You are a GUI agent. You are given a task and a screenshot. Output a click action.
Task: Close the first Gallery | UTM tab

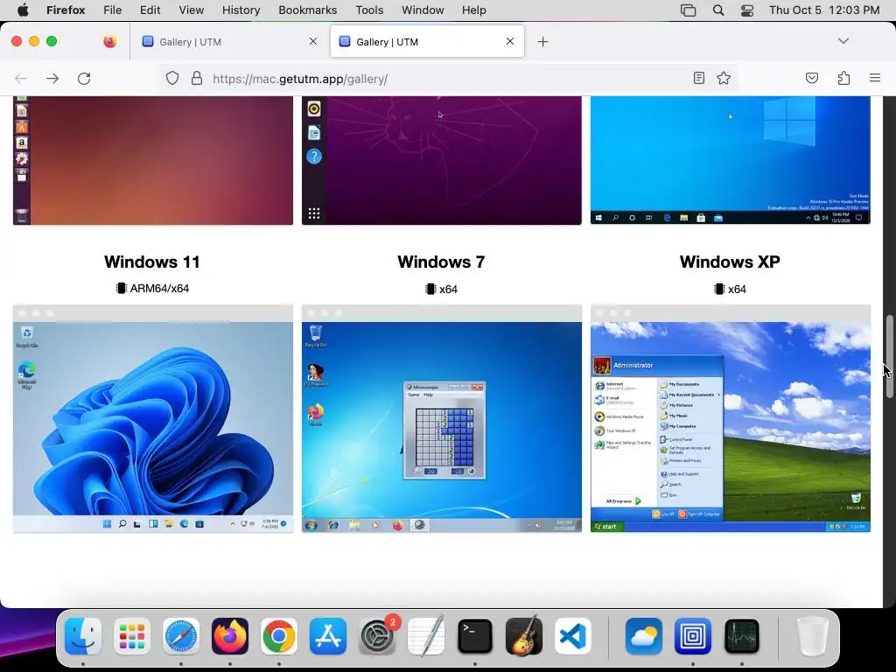tap(313, 41)
